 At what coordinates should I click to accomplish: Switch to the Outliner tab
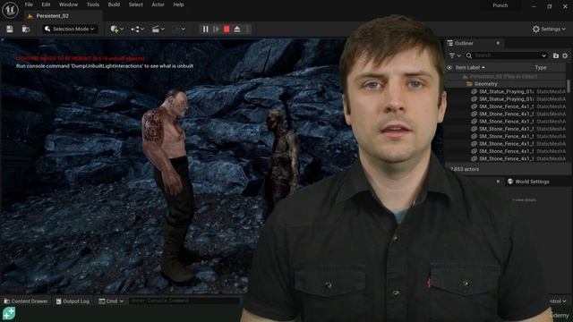click(464, 43)
